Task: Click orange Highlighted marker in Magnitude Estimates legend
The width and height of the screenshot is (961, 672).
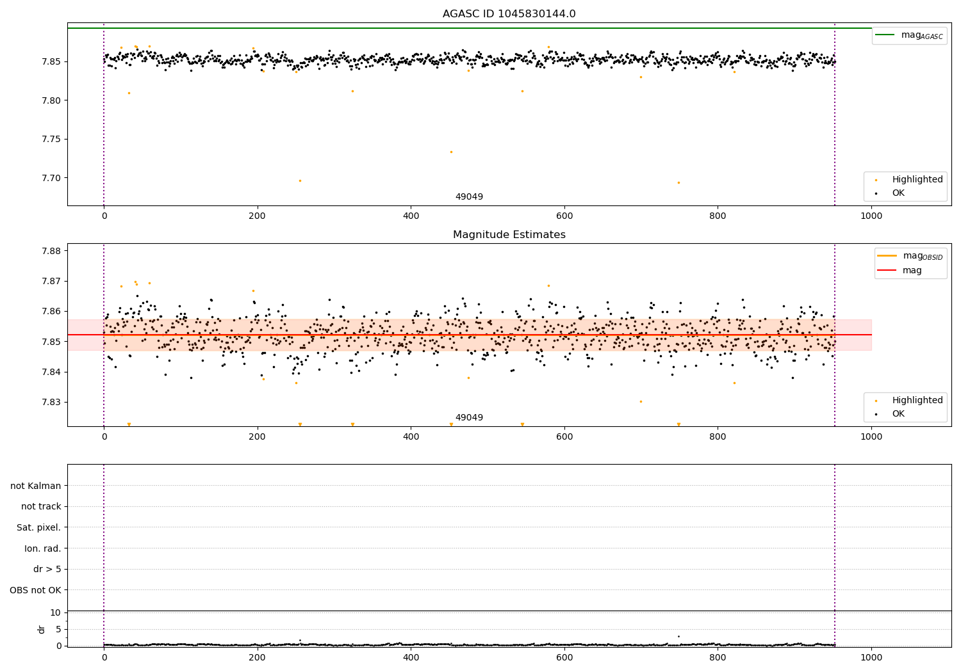Action: [x=876, y=401]
